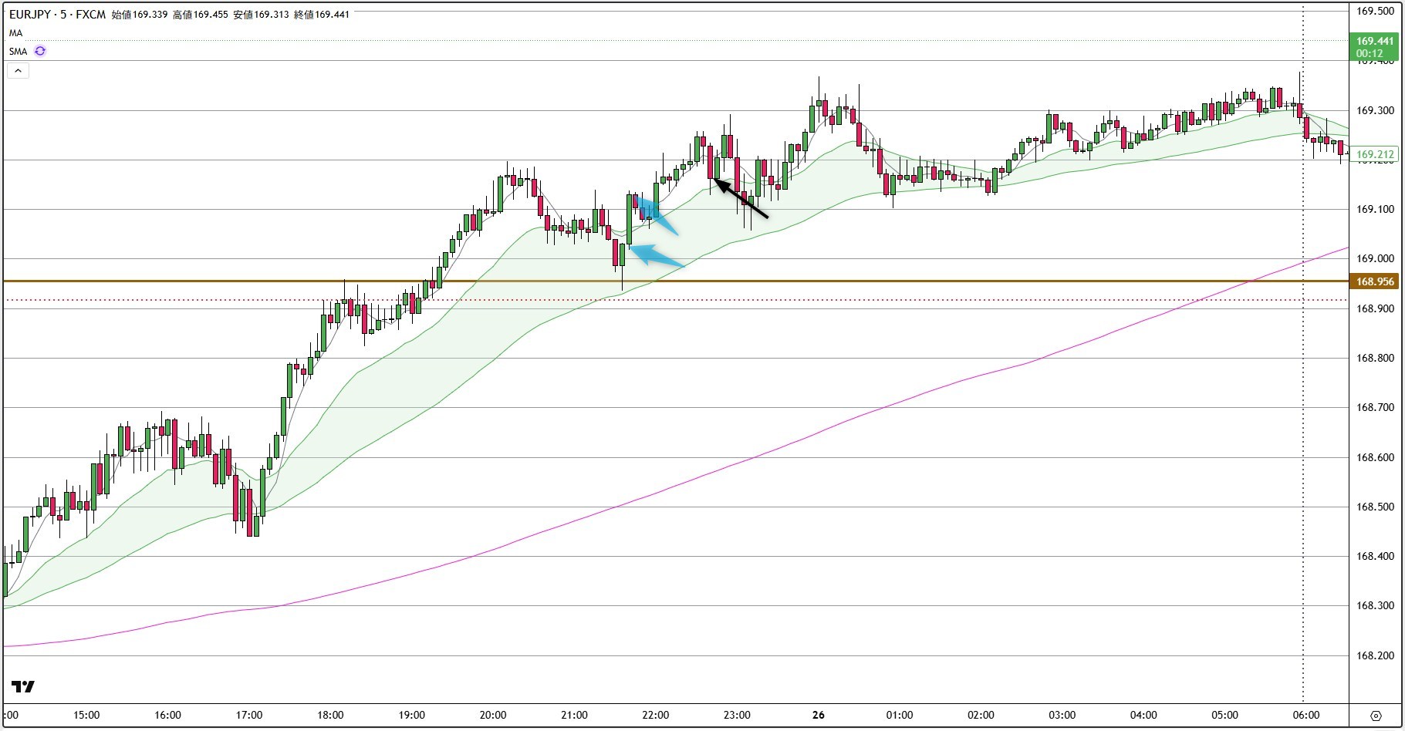Click the 168.200 price axis label
Screen dimensions: 1405x731
point(1375,655)
